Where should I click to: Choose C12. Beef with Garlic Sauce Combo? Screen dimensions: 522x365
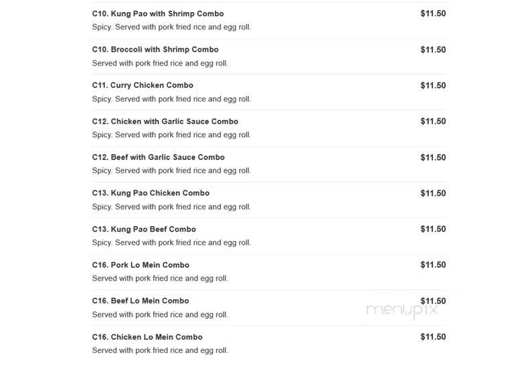pos(159,157)
